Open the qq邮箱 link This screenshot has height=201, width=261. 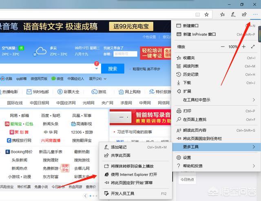[x=21, y=78]
